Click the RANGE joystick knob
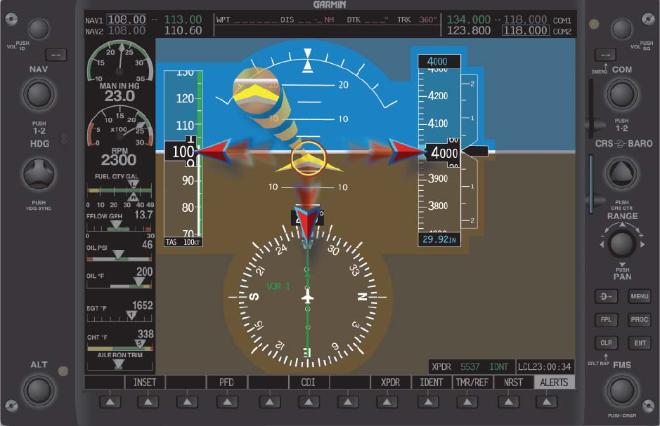The height and width of the screenshot is (426, 660). pos(622,244)
